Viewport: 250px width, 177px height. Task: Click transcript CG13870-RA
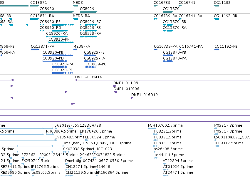[175, 28]
